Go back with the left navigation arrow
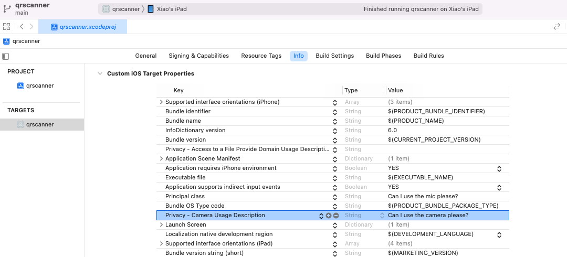This screenshot has width=567, height=257. (x=22, y=26)
